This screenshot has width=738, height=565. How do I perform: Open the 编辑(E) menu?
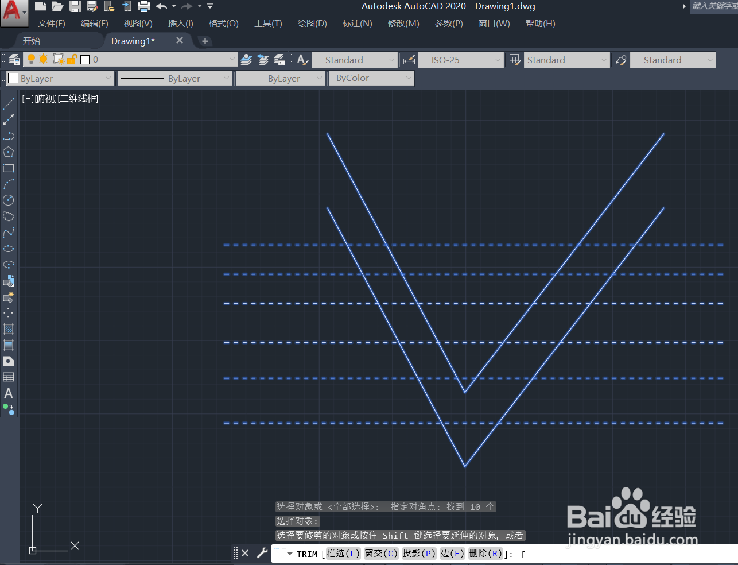pos(95,24)
